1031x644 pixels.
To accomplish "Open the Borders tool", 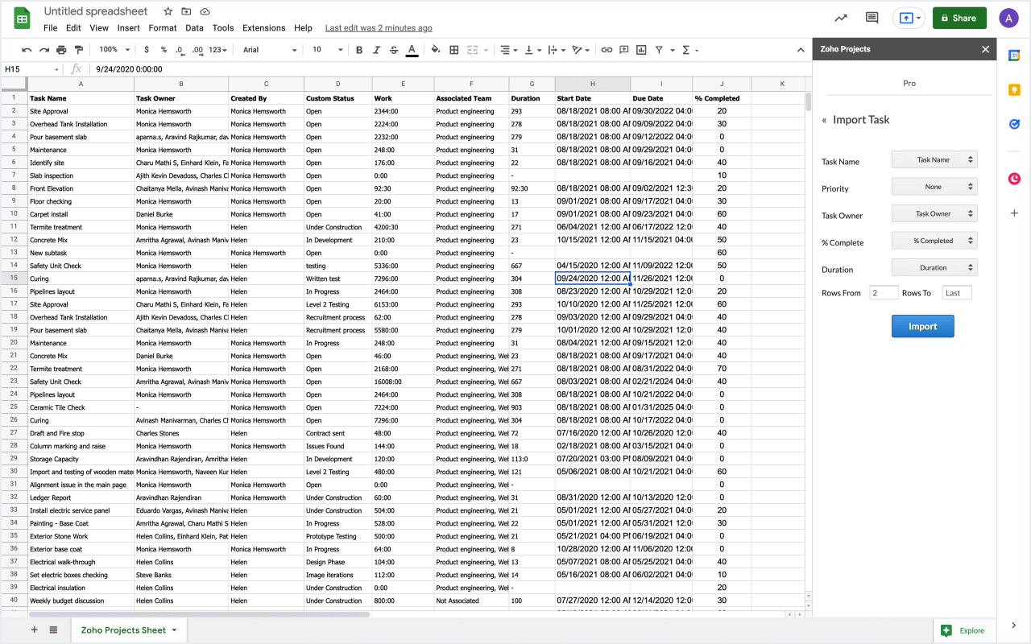I will tap(454, 50).
